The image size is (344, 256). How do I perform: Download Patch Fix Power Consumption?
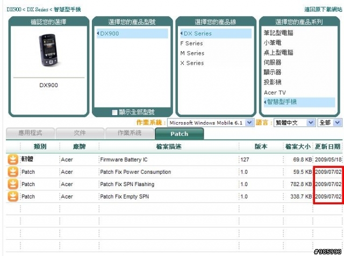tap(13, 172)
